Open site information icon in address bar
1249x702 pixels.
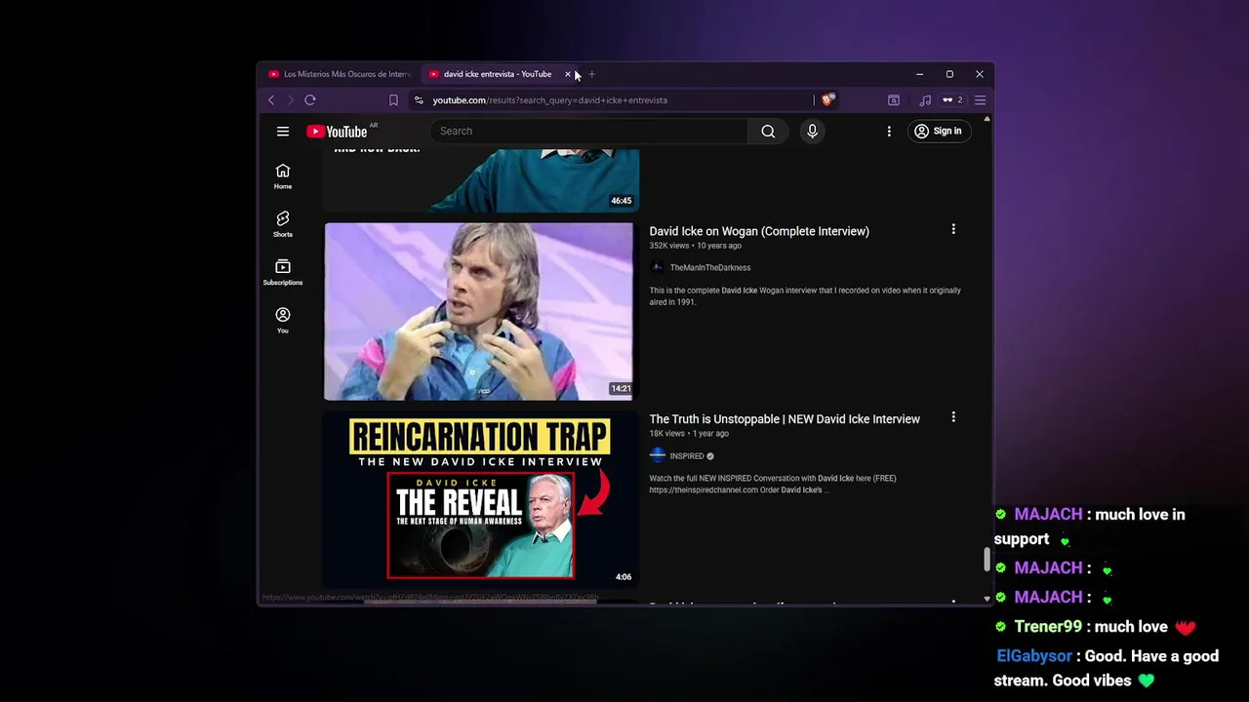419,100
